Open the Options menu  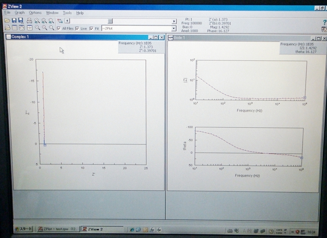click(35, 13)
